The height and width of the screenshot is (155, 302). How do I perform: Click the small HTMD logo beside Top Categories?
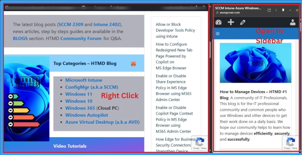133,64
